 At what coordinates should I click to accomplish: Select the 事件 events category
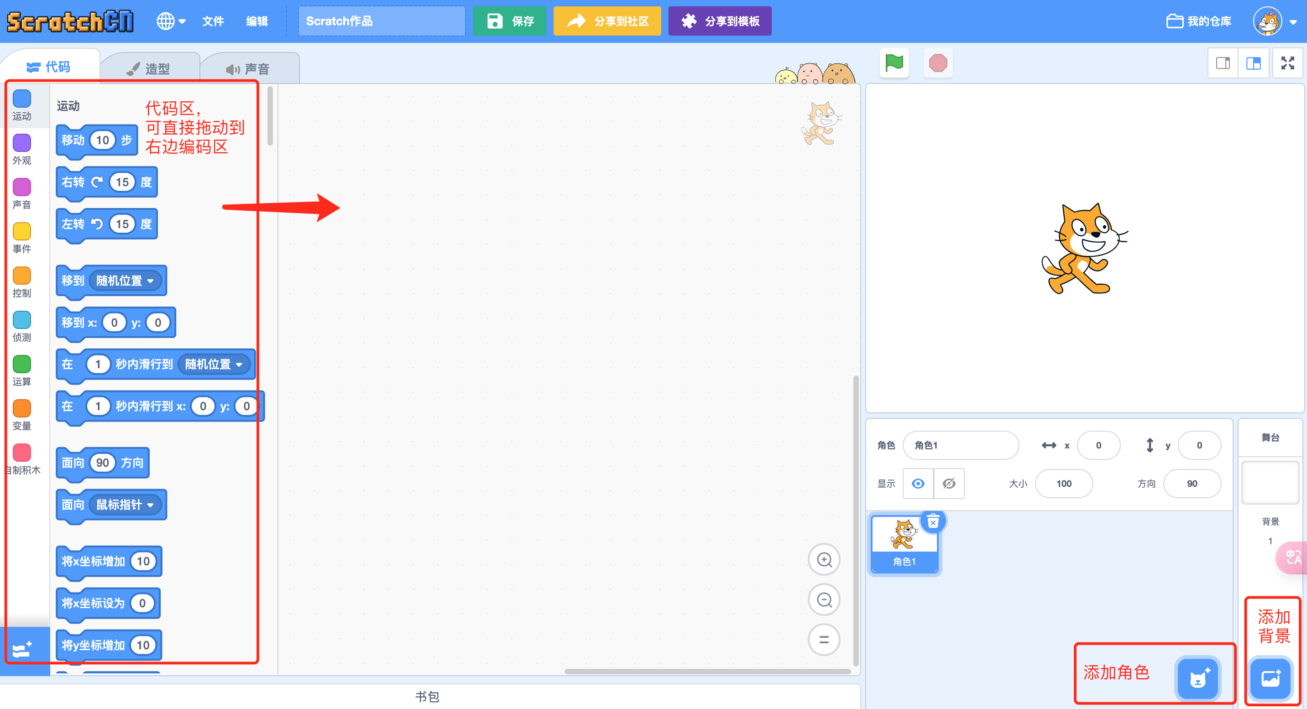click(x=22, y=238)
